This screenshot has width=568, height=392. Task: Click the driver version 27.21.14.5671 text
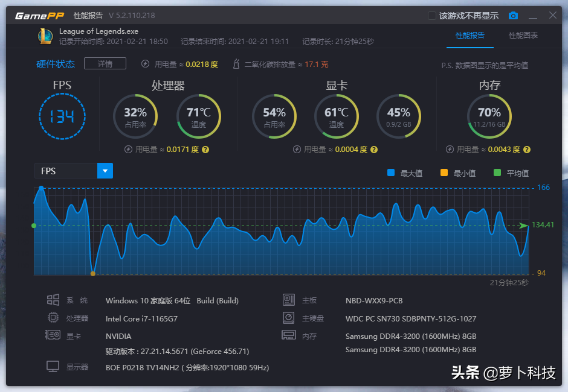click(177, 351)
